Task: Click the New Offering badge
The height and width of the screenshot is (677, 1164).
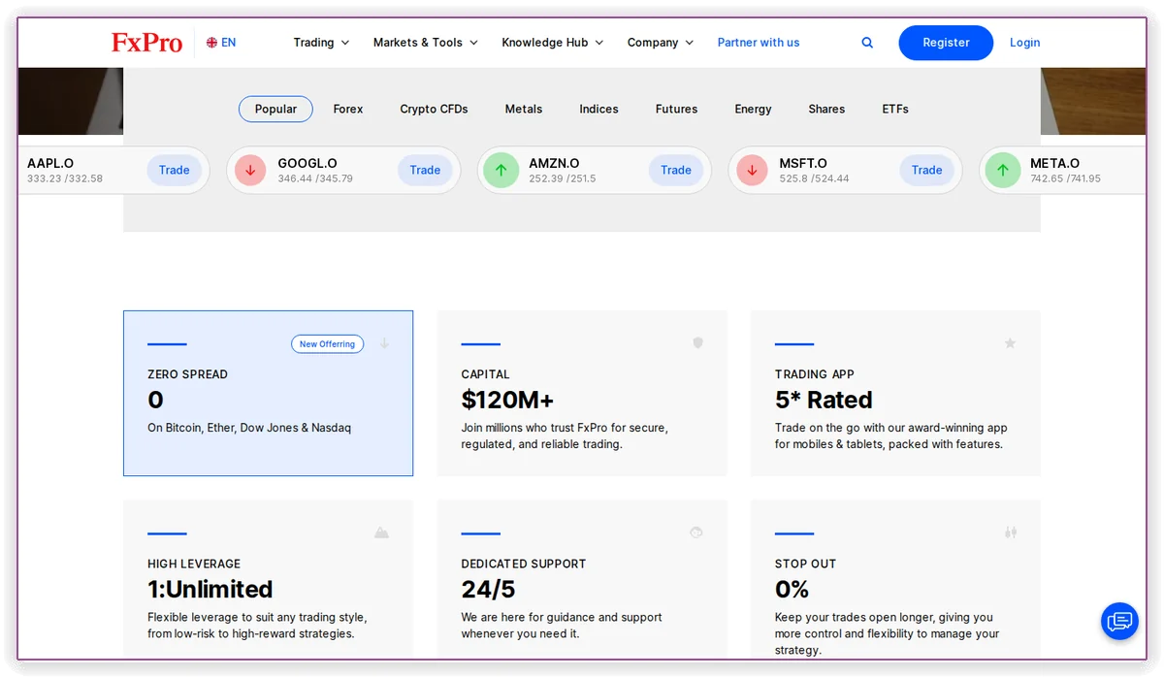Action: pos(328,343)
